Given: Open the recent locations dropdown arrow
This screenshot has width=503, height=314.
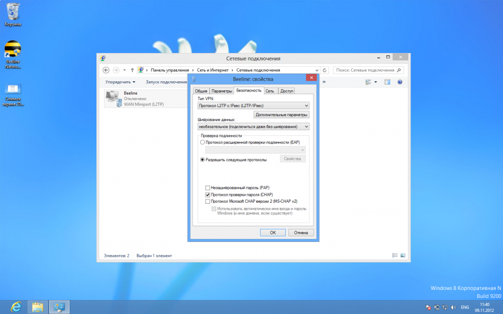Looking at the screenshot, I should [125, 70].
